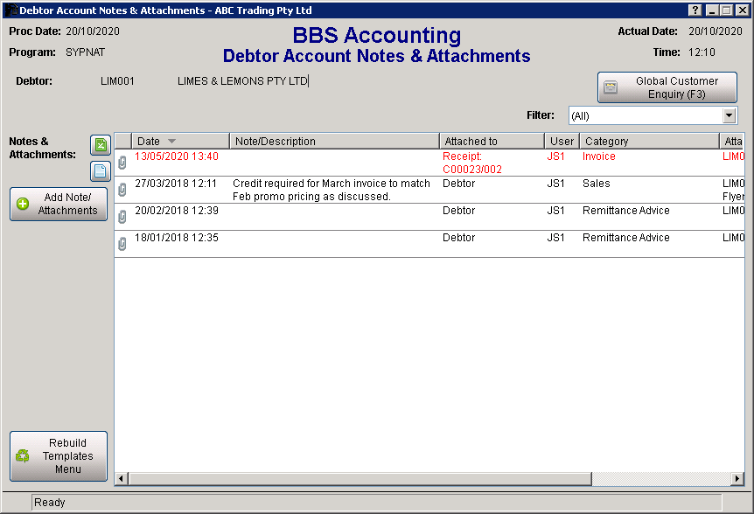This screenshot has height=514, width=754.
Task: Click the Attached to column header
Action: click(491, 142)
